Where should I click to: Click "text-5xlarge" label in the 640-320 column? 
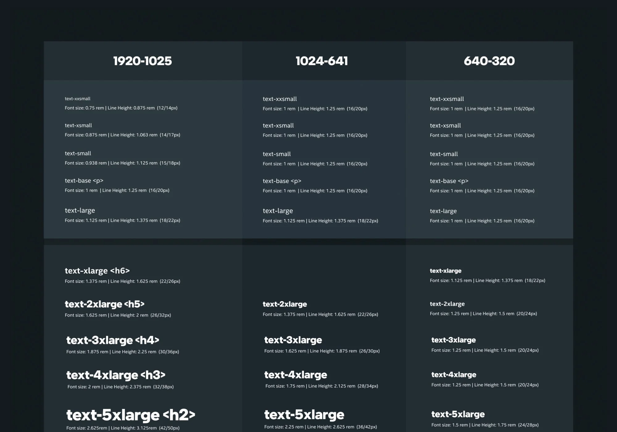(x=458, y=414)
